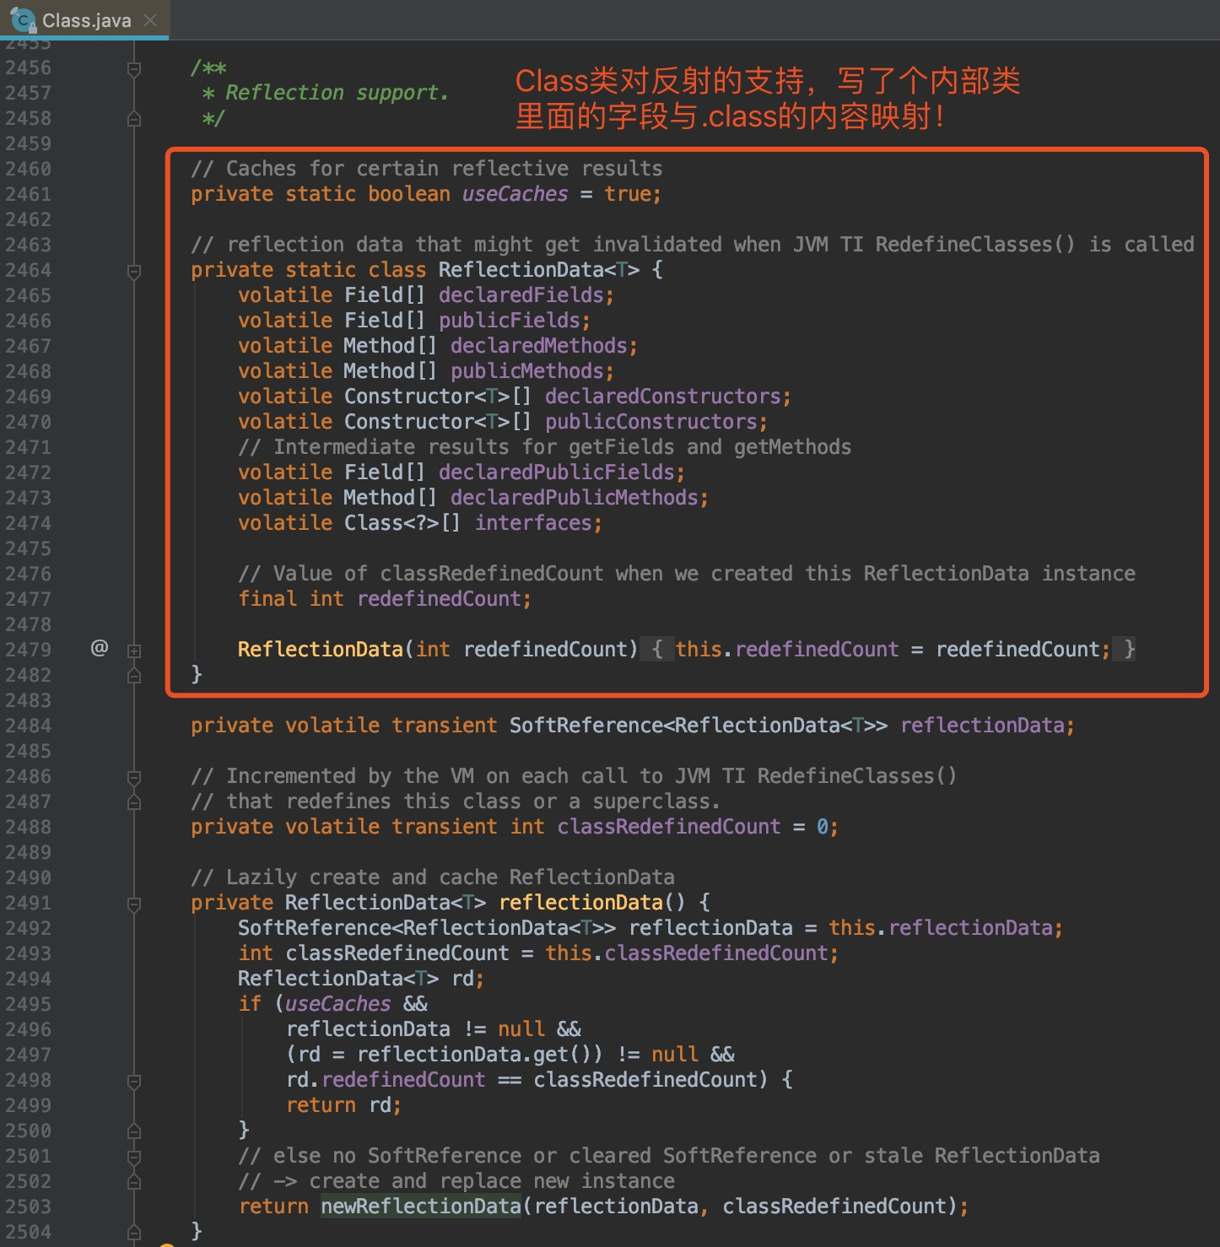
Task: Click the fold end marker at line 2458
Action: (134, 119)
